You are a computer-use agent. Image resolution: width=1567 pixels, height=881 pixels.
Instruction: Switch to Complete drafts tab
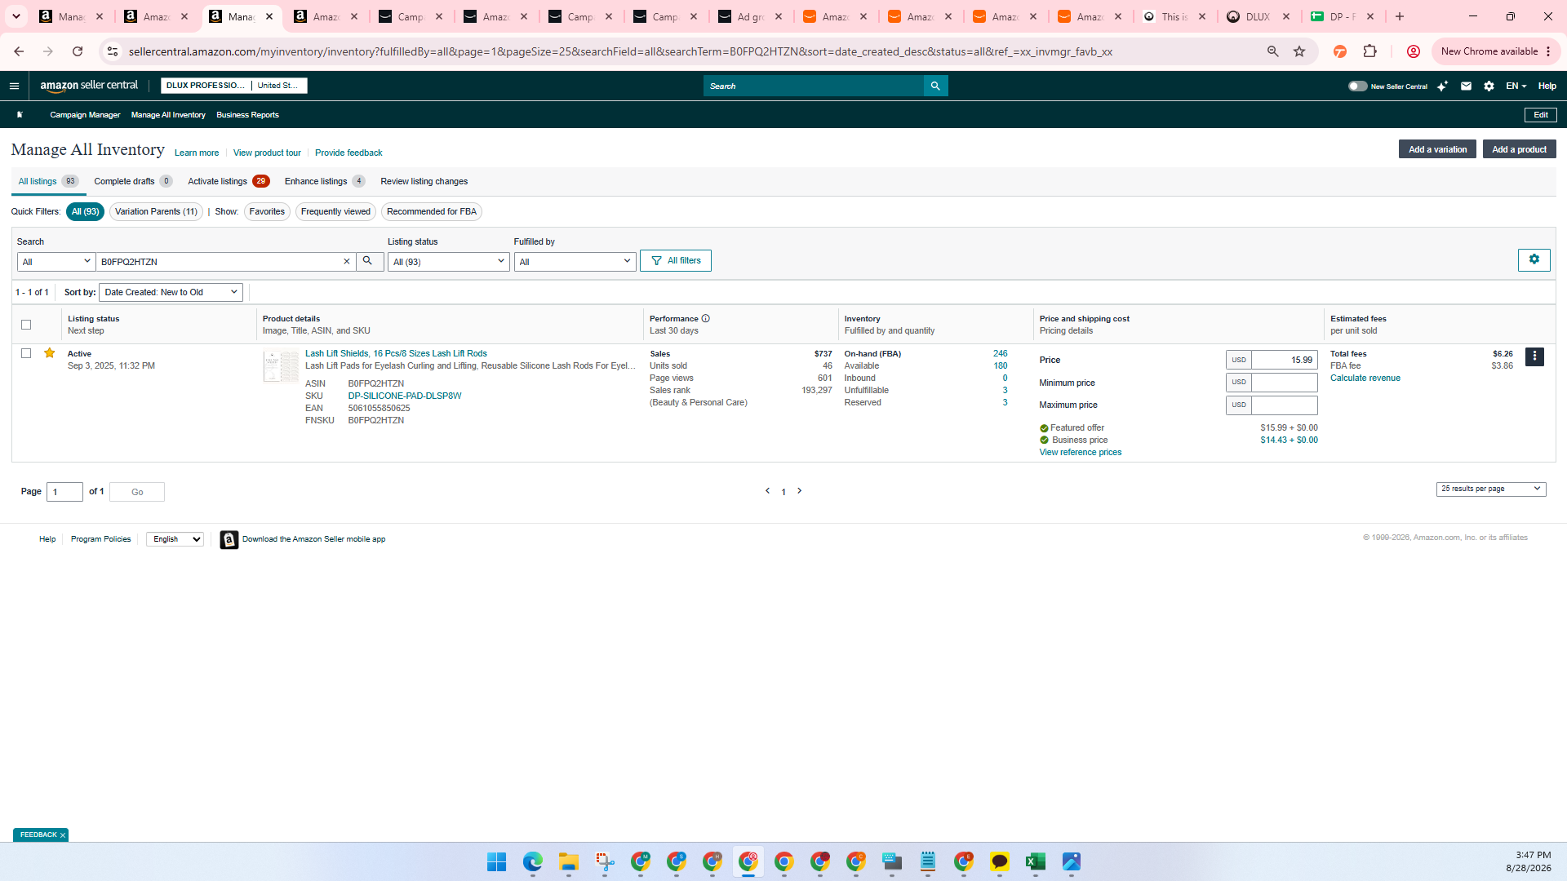tap(133, 181)
